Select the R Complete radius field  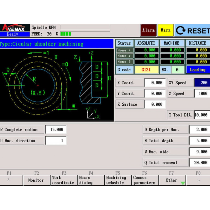[56, 130]
